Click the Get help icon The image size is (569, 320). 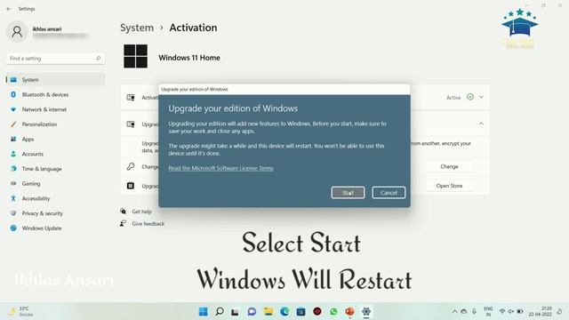click(124, 212)
